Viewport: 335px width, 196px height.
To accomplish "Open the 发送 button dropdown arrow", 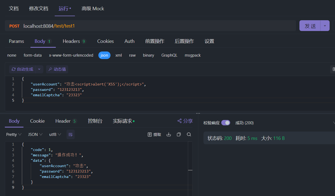I will click(325, 26).
